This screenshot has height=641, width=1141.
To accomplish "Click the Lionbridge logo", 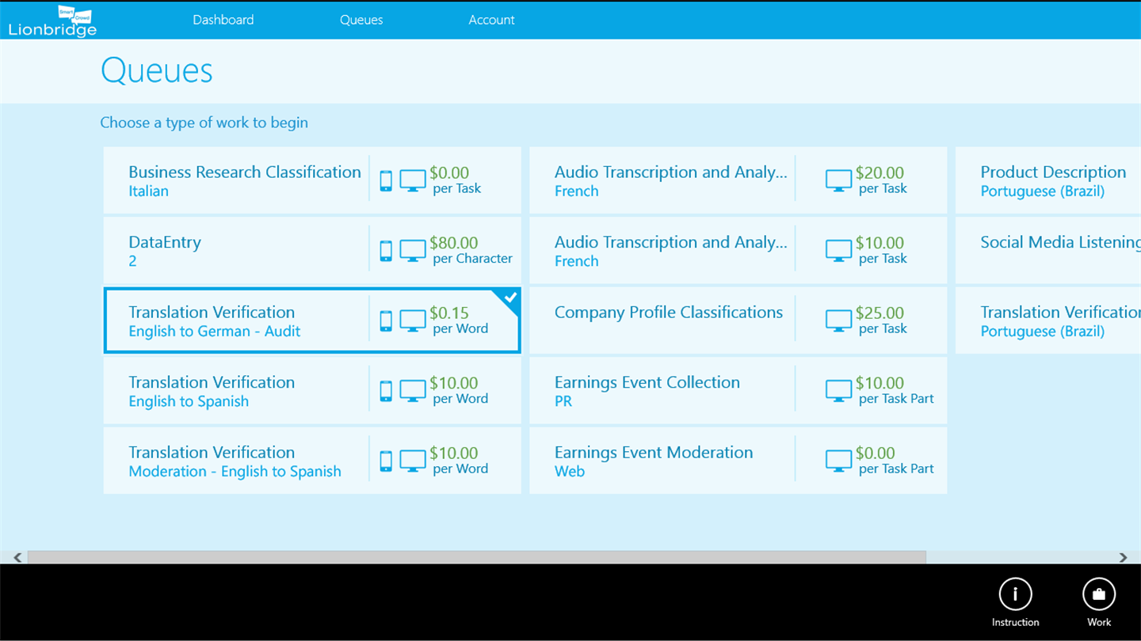I will (x=53, y=21).
